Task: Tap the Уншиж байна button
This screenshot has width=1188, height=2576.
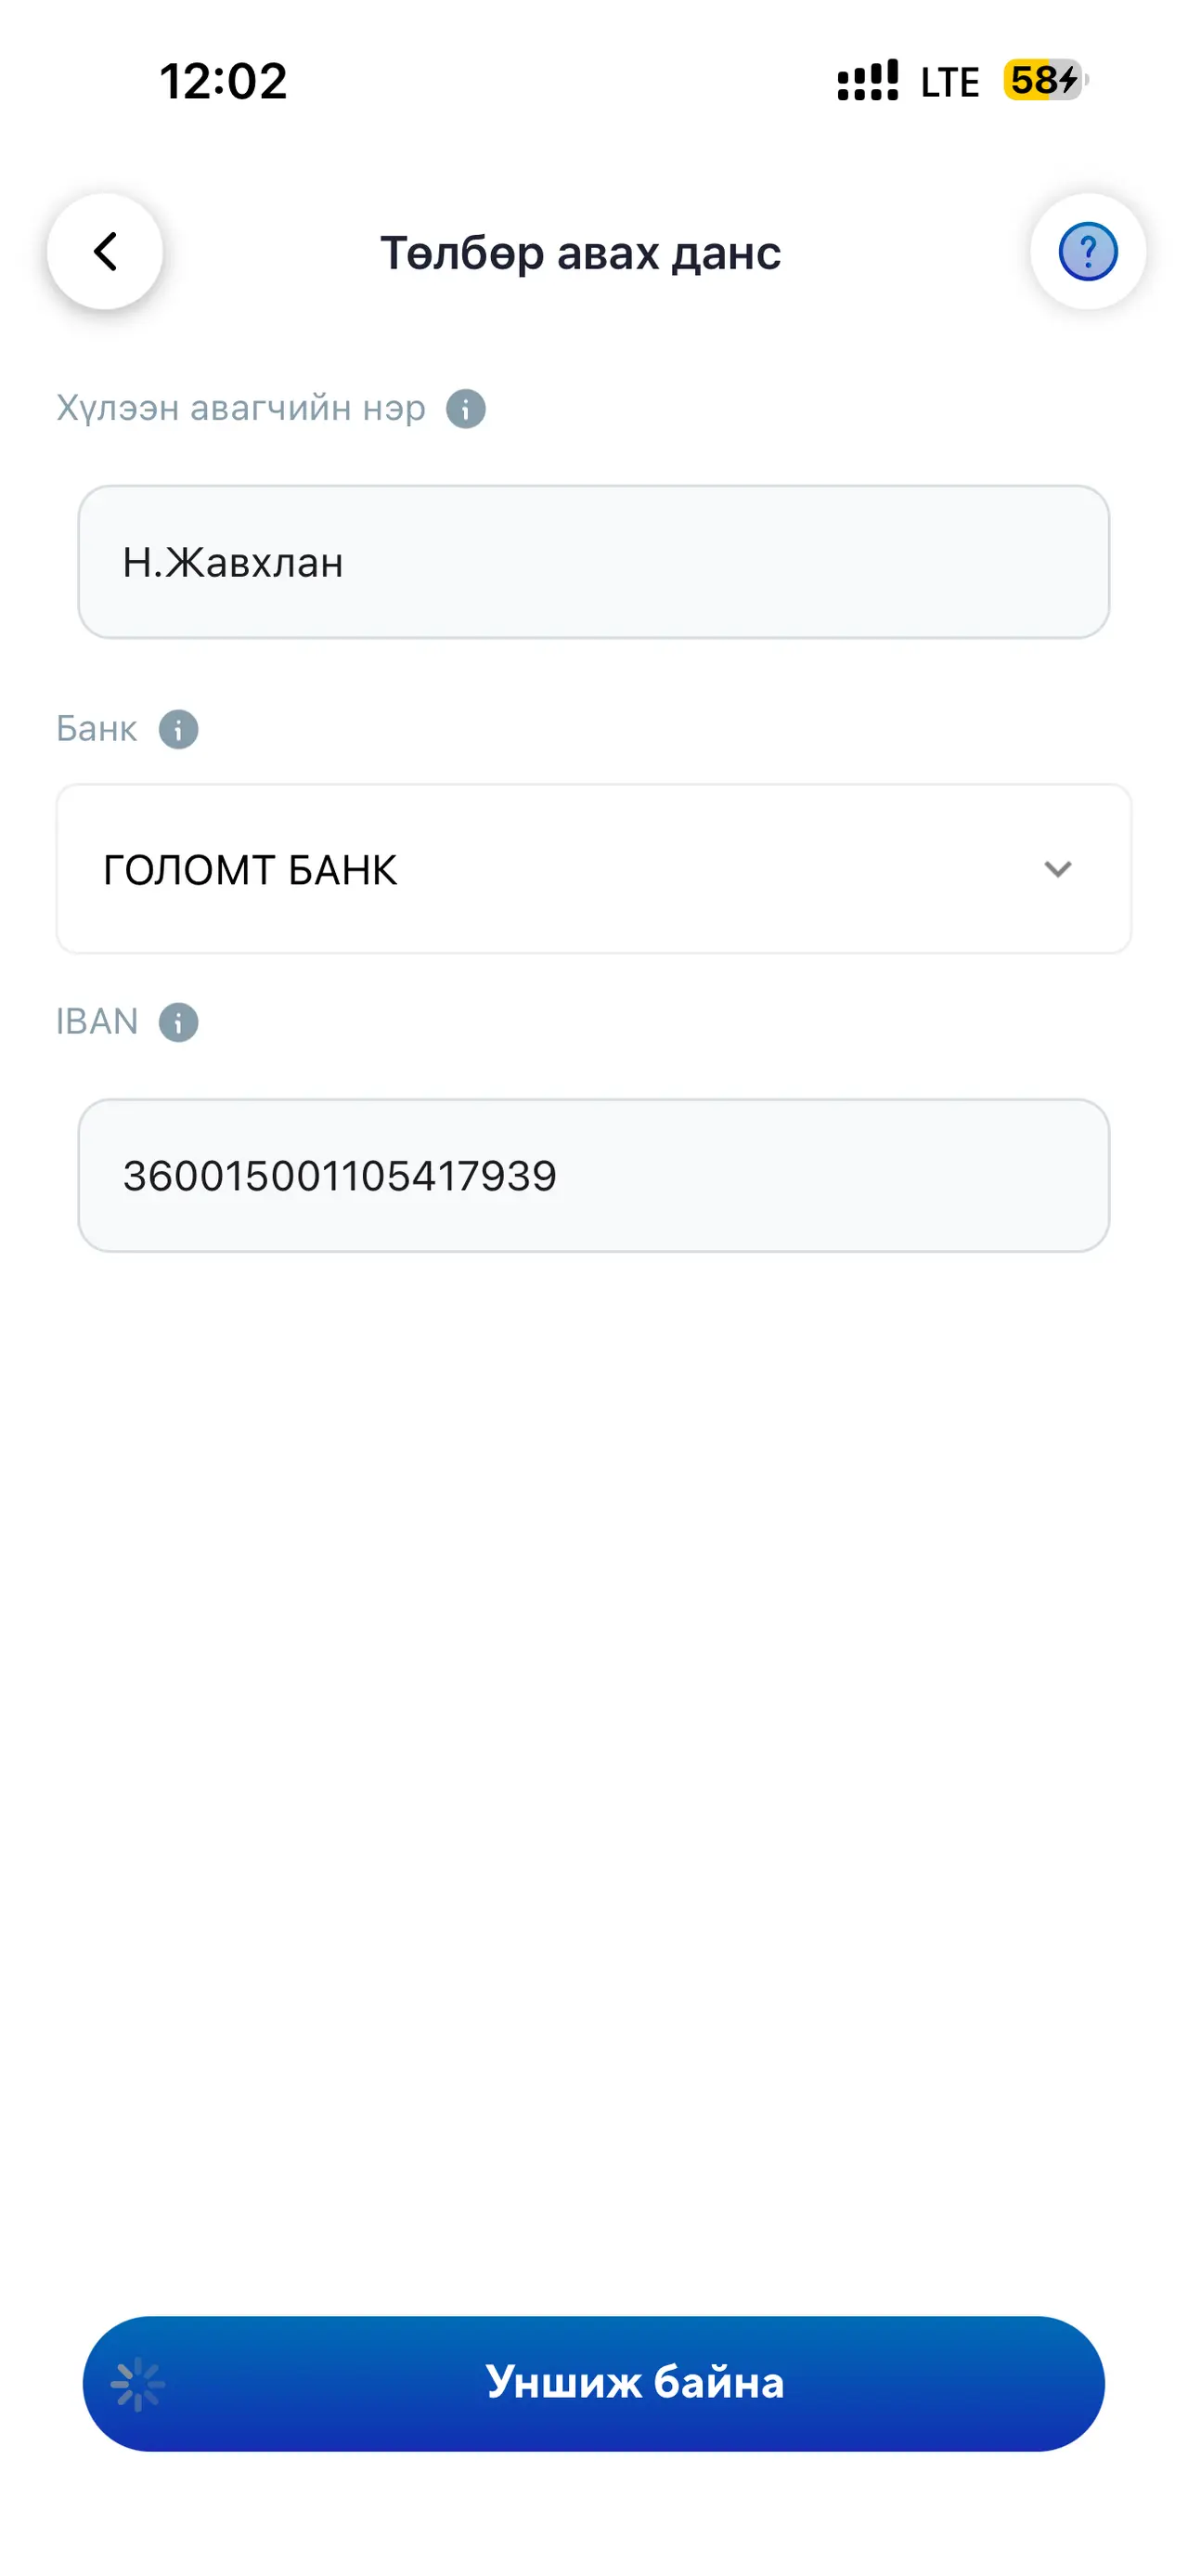Action: pos(593,2383)
